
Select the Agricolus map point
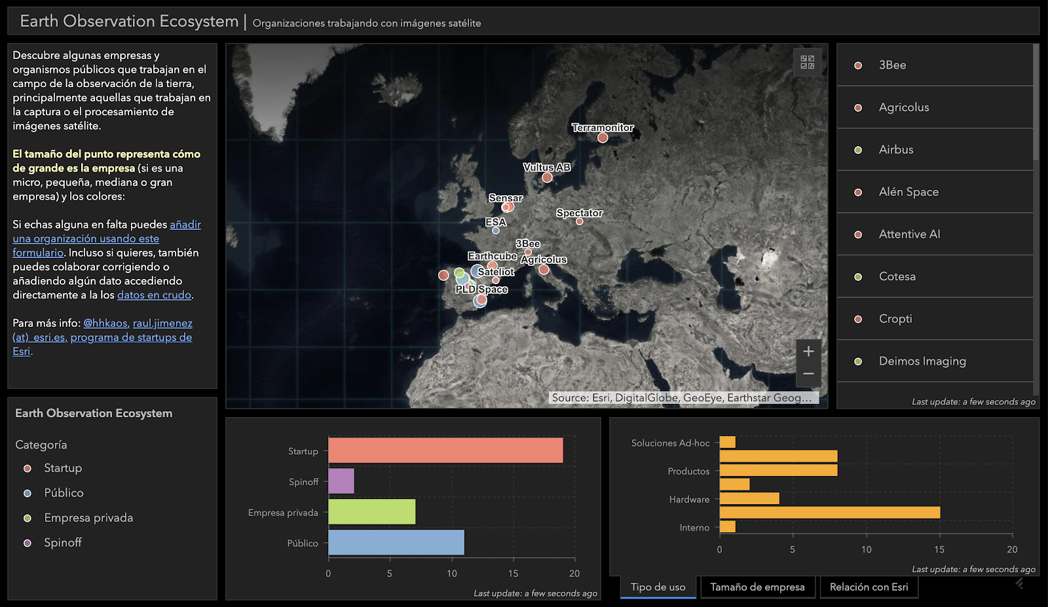point(544,269)
